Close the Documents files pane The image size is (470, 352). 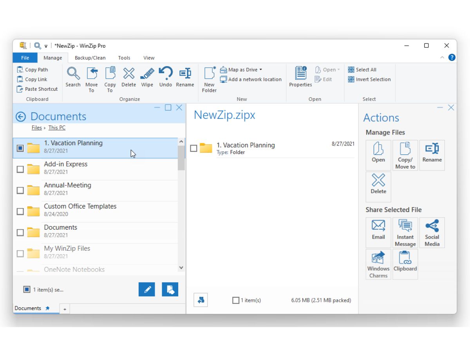pyautogui.click(x=179, y=108)
